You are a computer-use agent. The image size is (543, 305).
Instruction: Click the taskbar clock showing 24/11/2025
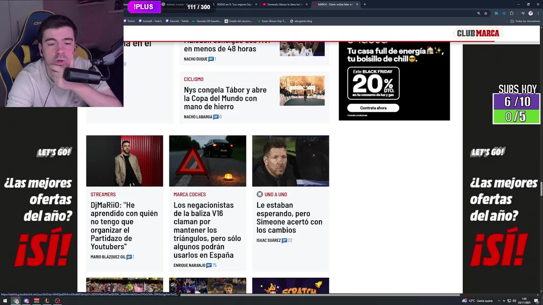click(x=524, y=301)
